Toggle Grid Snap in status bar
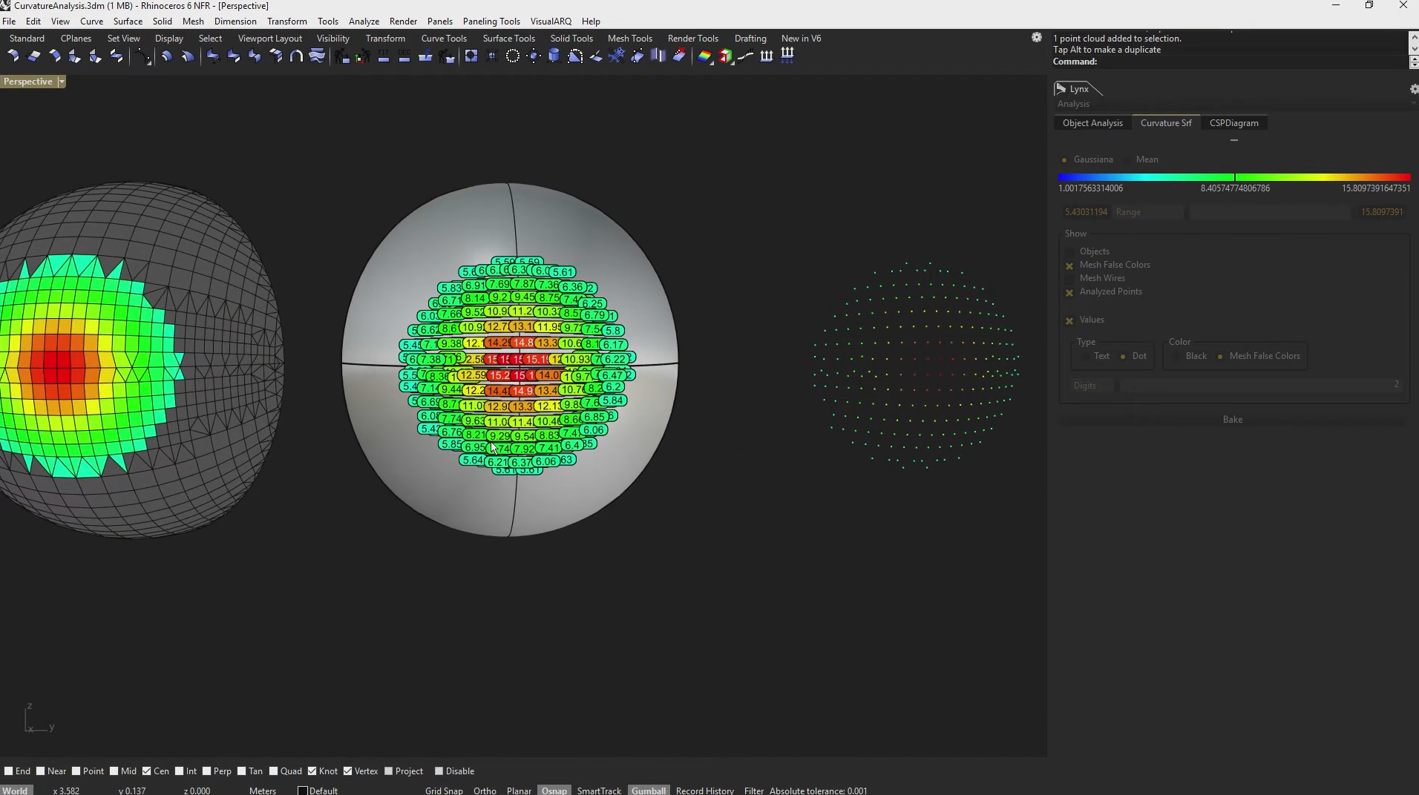 click(x=444, y=791)
